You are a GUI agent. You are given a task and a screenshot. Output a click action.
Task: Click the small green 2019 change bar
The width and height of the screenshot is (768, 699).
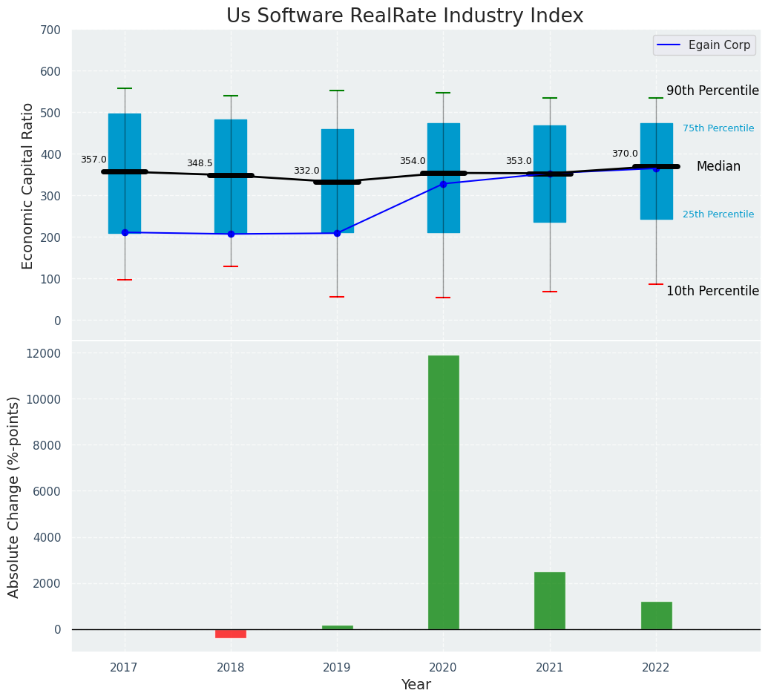337,627
